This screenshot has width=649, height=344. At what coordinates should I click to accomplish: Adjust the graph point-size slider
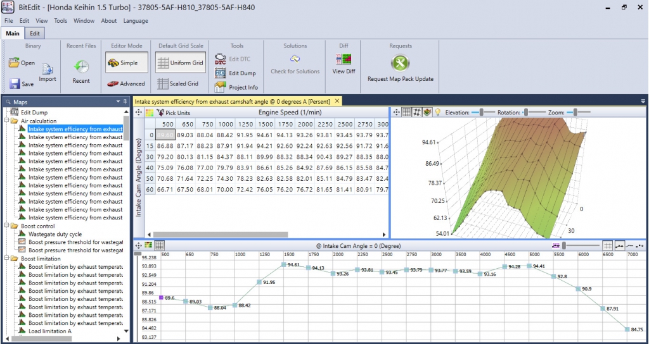pos(581,245)
